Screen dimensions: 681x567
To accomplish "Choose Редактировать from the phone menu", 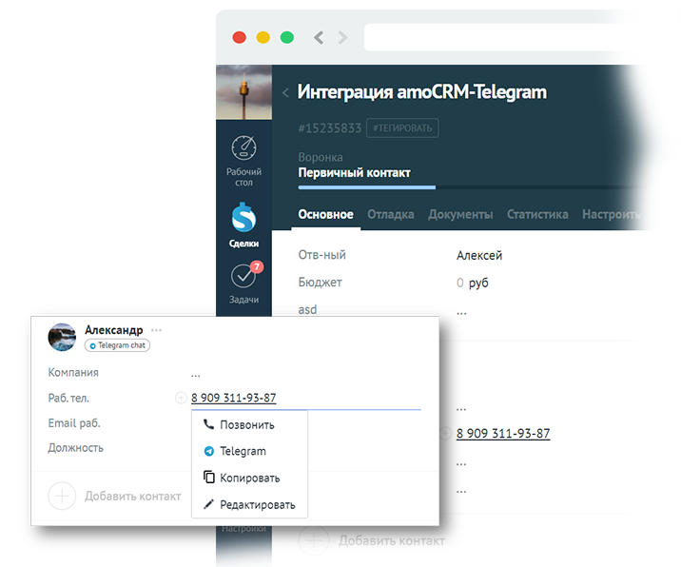I will pyautogui.click(x=249, y=504).
